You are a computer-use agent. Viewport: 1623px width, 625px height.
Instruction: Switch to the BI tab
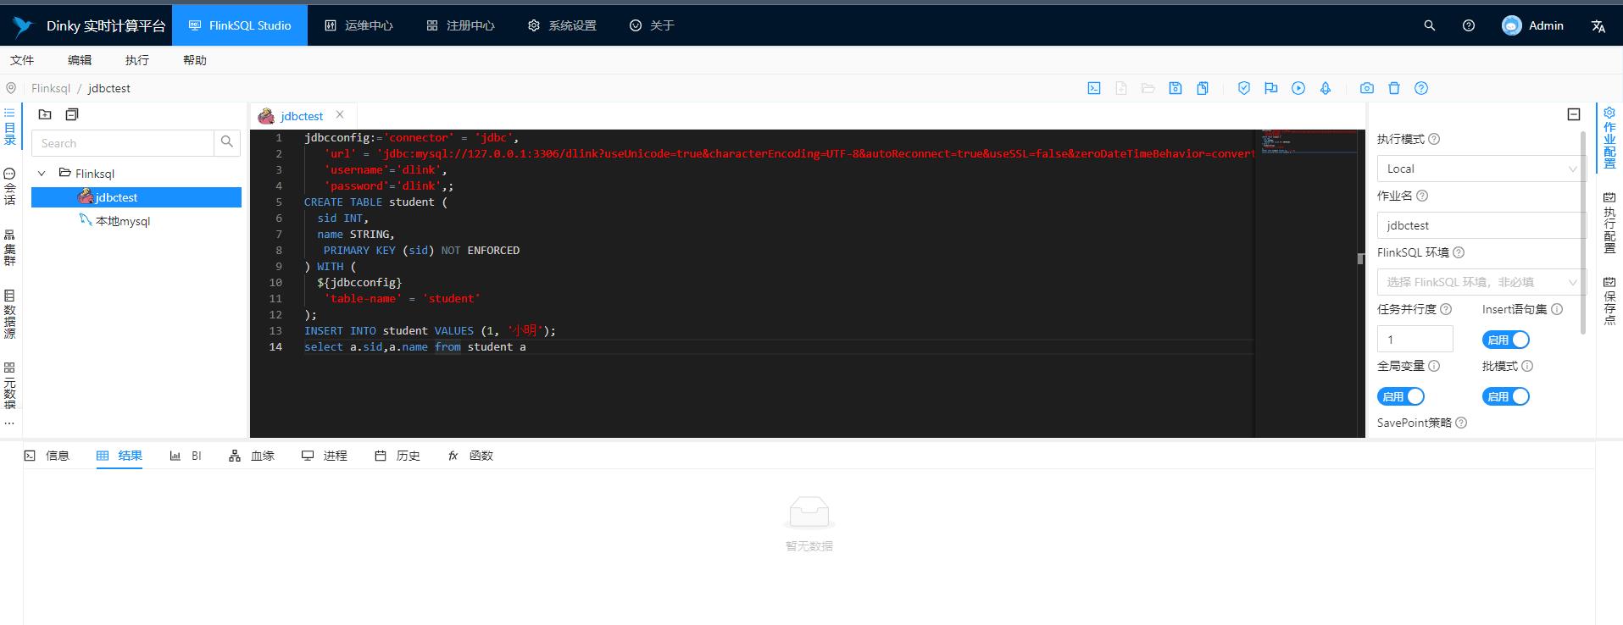[x=186, y=456]
